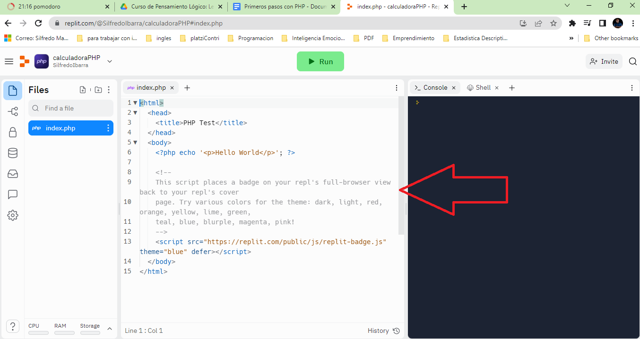Switch to the Shell tab
640x339 pixels.
[483, 87]
